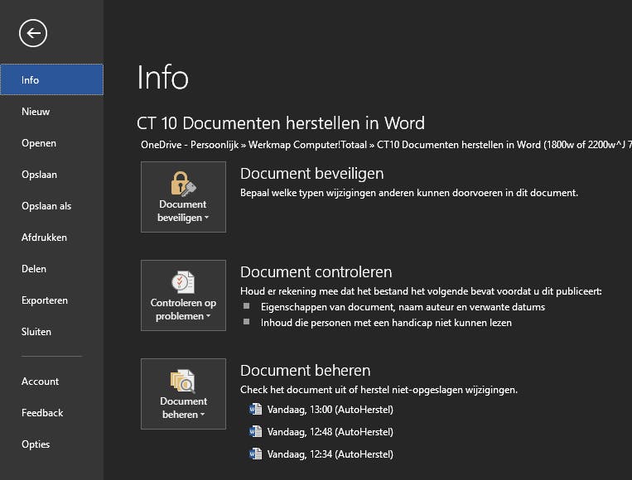Click the Document beheren heading
Viewport: 632px width, 480px height.
point(305,371)
